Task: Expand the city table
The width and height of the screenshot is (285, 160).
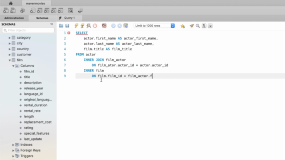Action: coord(10,44)
